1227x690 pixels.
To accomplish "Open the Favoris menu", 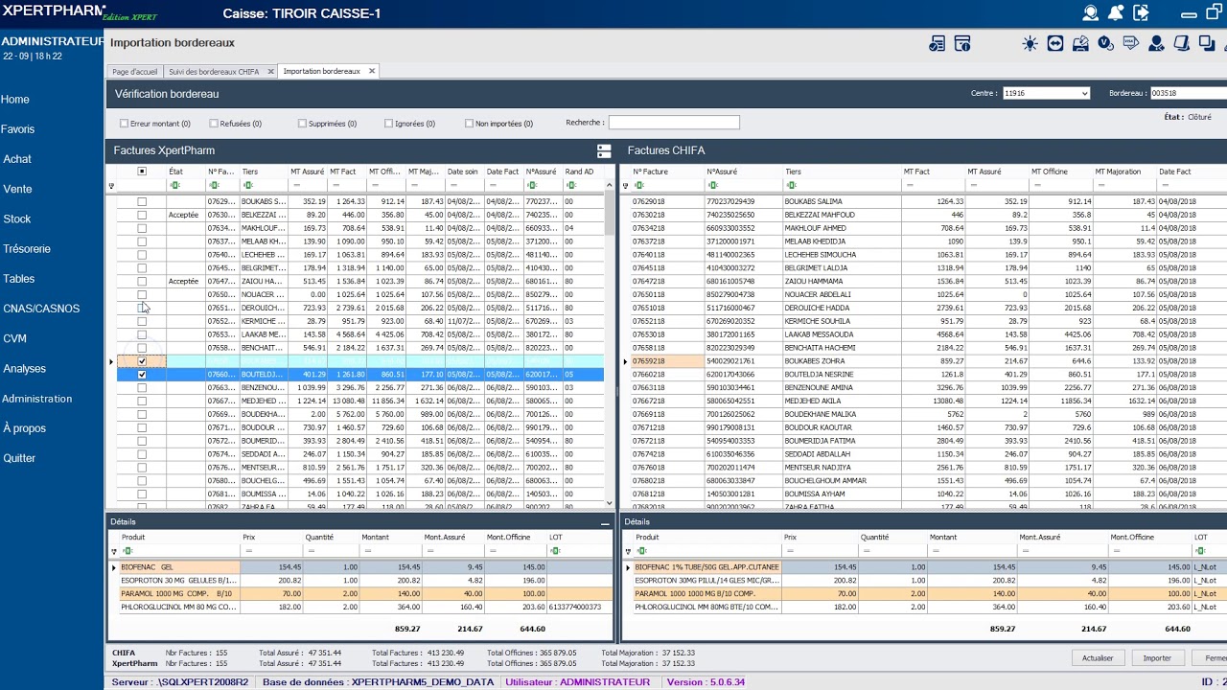I will click(17, 129).
